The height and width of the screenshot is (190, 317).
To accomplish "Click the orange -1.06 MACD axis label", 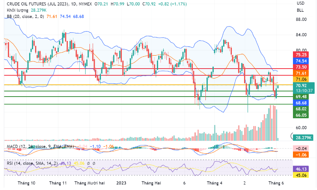I will pyautogui.click(x=302, y=155).
